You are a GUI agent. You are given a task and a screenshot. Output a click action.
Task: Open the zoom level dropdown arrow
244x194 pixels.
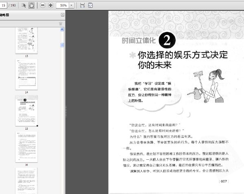(72, 5)
